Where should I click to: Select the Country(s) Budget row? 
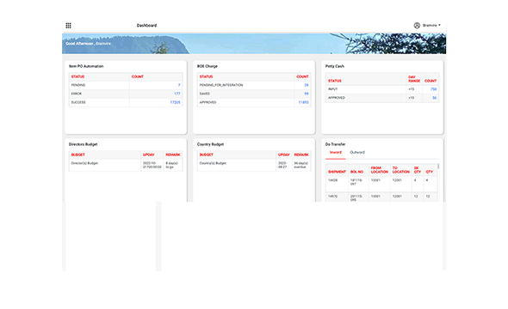(254, 165)
